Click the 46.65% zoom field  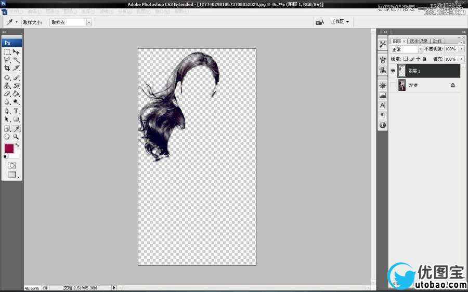(32, 288)
